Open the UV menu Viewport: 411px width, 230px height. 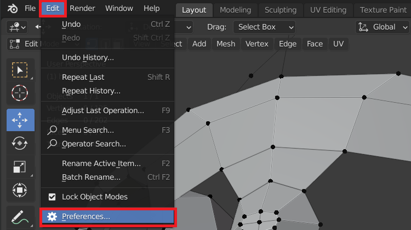point(339,44)
